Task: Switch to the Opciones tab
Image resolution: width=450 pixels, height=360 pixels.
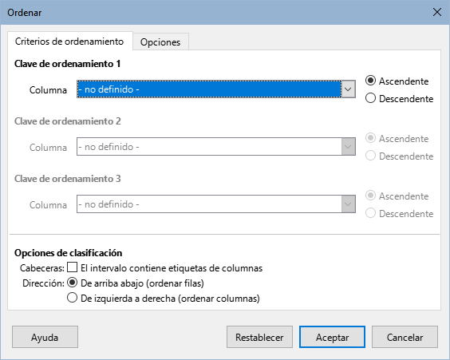Action: coord(160,42)
